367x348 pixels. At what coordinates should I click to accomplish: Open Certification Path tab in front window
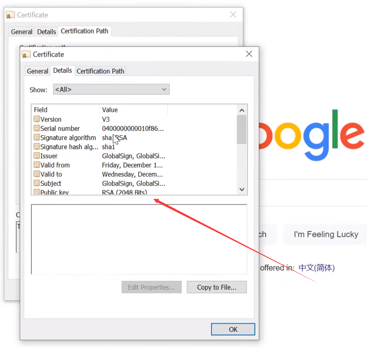pyautogui.click(x=100, y=71)
